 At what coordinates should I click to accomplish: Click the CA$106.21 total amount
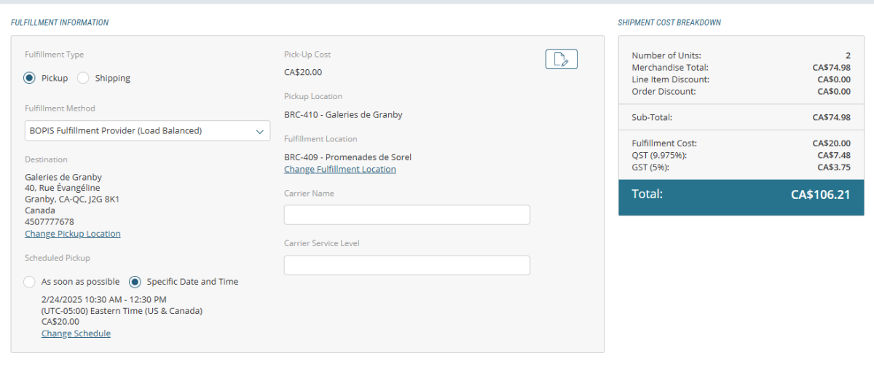[x=820, y=194]
